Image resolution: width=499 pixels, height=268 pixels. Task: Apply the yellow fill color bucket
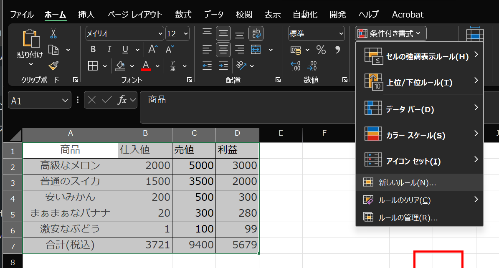pyautogui.click(x=120, y=66)
